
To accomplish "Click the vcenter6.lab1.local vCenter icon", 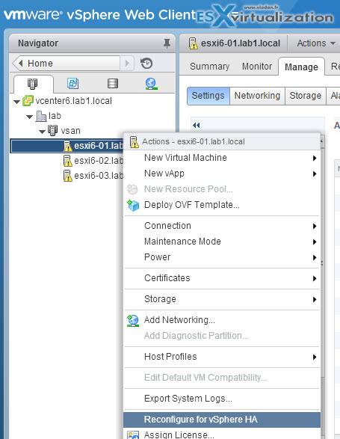I will point(28,100).
